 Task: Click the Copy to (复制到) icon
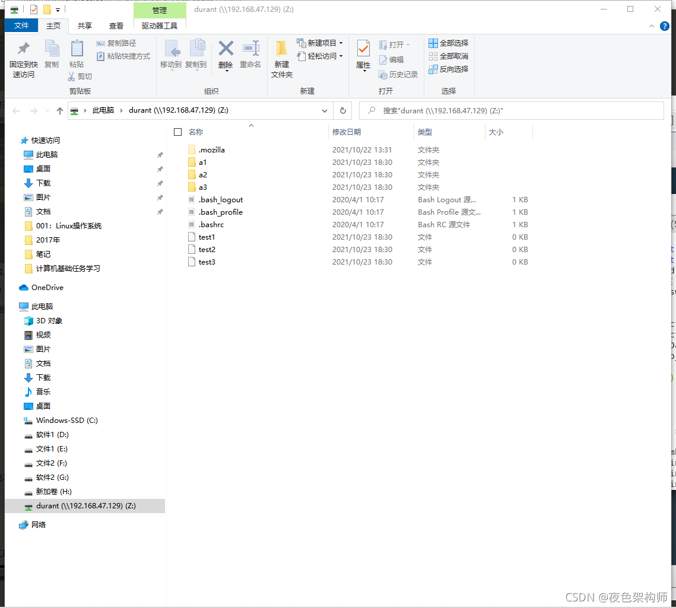pos(196,49)
